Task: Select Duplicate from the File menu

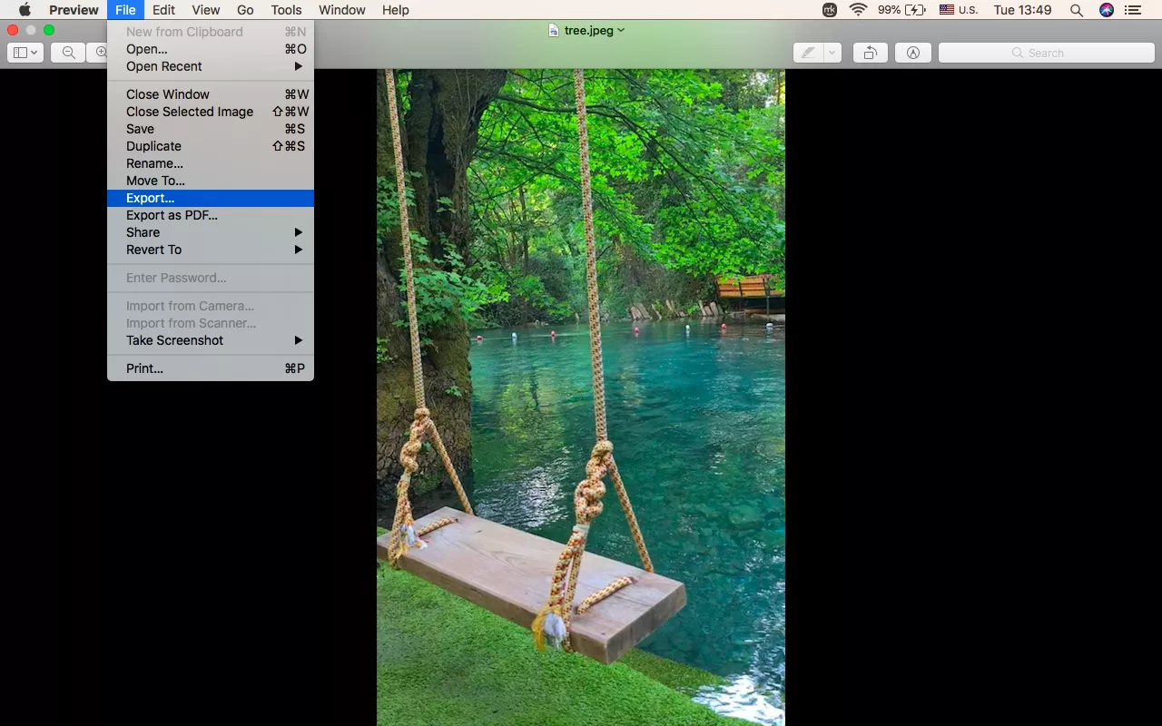Action: (153, 146)
